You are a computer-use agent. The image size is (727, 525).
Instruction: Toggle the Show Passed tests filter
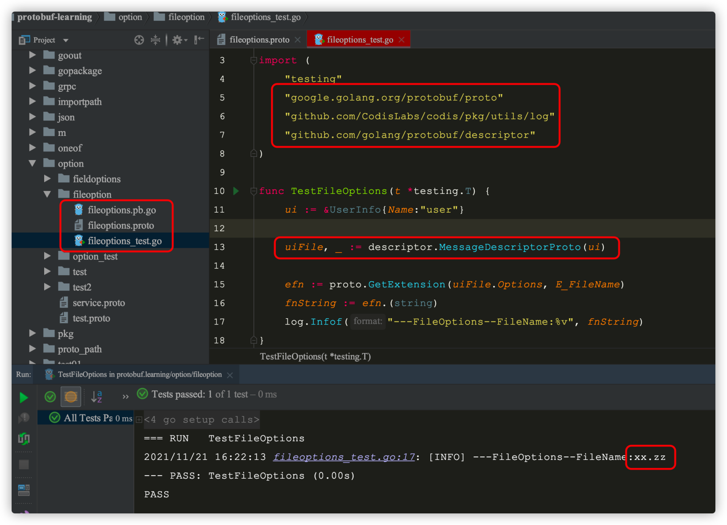click(50, 397)
